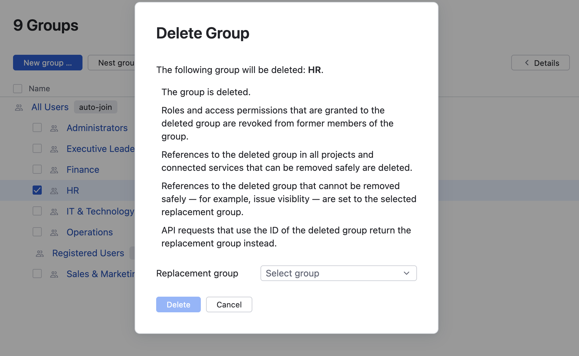This screenshot has height=356, width=579.
Task: Click the group icon next to Sales & Marketing
Action: (x=54, y=274)
